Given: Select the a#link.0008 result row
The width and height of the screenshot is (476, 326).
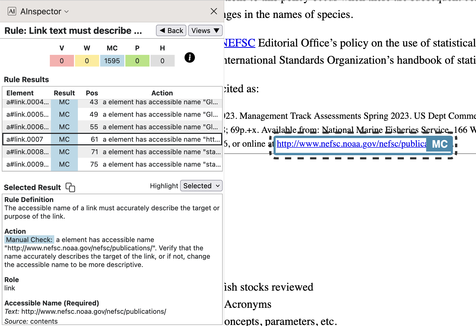Looking at the screenshot, I should 112,152.
